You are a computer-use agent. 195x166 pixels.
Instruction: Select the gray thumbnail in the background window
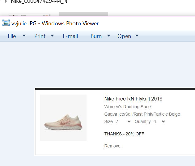tap(84, 14)
